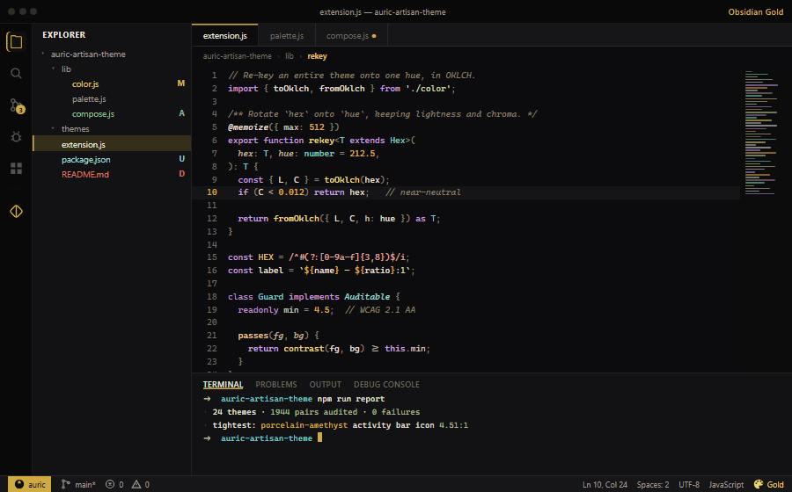Click the './color' import path string
This screenshot has height=492, width=792.
click(428, 88)
